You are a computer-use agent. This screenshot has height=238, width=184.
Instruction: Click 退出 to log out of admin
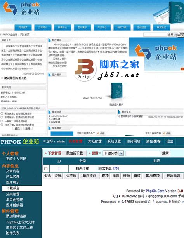[170, 141]
